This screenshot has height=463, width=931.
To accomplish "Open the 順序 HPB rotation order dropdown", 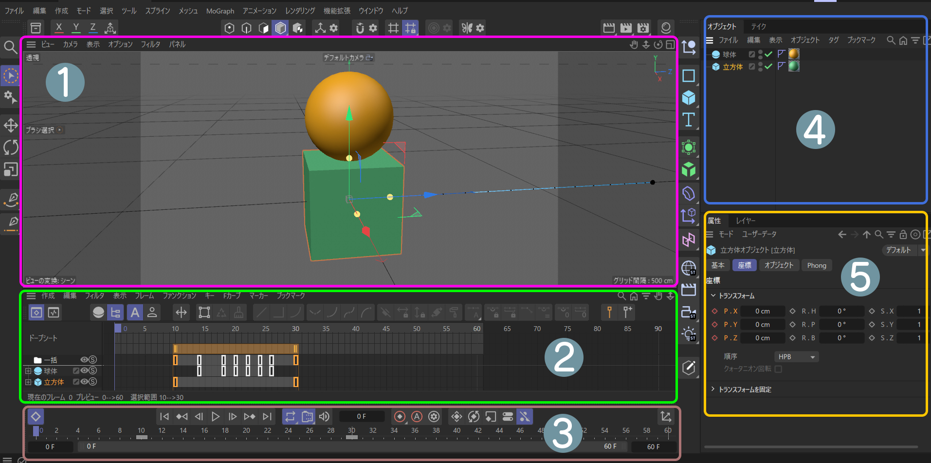I will pyautogui.click(x=796, y=357).
